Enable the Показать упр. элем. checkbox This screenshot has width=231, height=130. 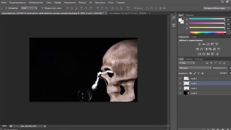click(42, 8)
